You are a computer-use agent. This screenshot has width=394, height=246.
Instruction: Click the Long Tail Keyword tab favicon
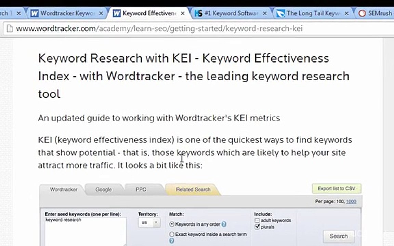[280, 13]
